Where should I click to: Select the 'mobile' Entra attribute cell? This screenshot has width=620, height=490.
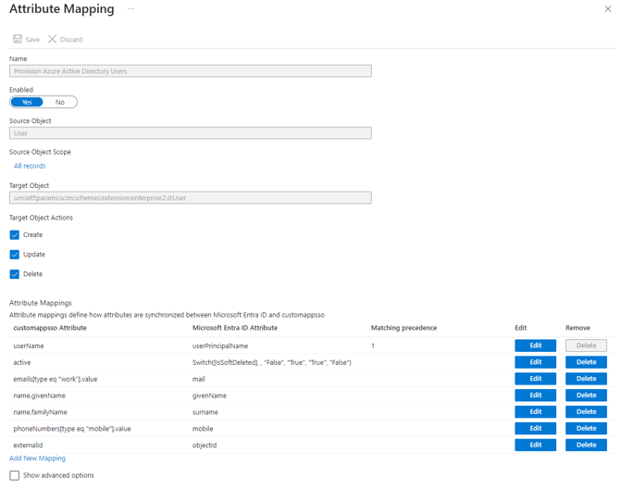[203, 429]
